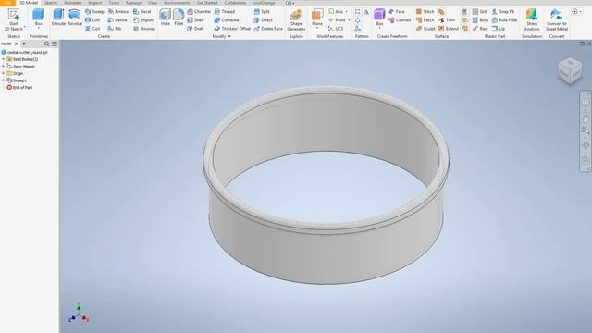Add a new browser panel tab
Viewport: 592px width, 333px height.
pos(24,43)
